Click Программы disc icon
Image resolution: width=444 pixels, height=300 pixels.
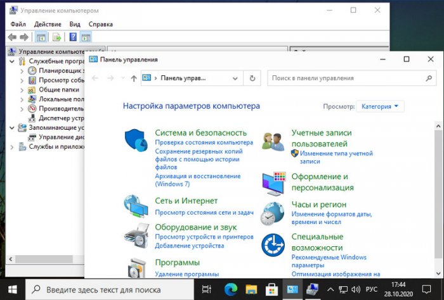137,268
